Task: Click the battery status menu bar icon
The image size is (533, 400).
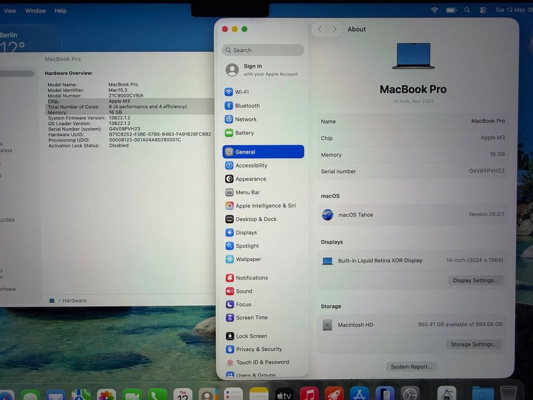Action: click(451, 10)
